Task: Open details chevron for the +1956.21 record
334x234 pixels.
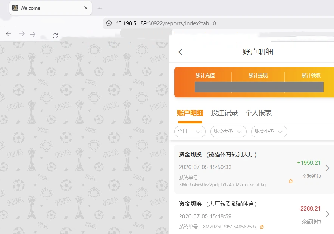Action: pyautogui.click(x=327, y=168)
